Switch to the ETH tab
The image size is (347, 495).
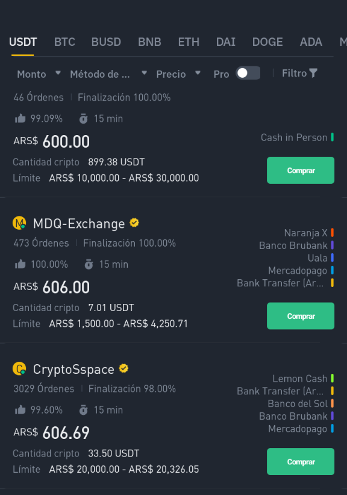coord(189,42)
